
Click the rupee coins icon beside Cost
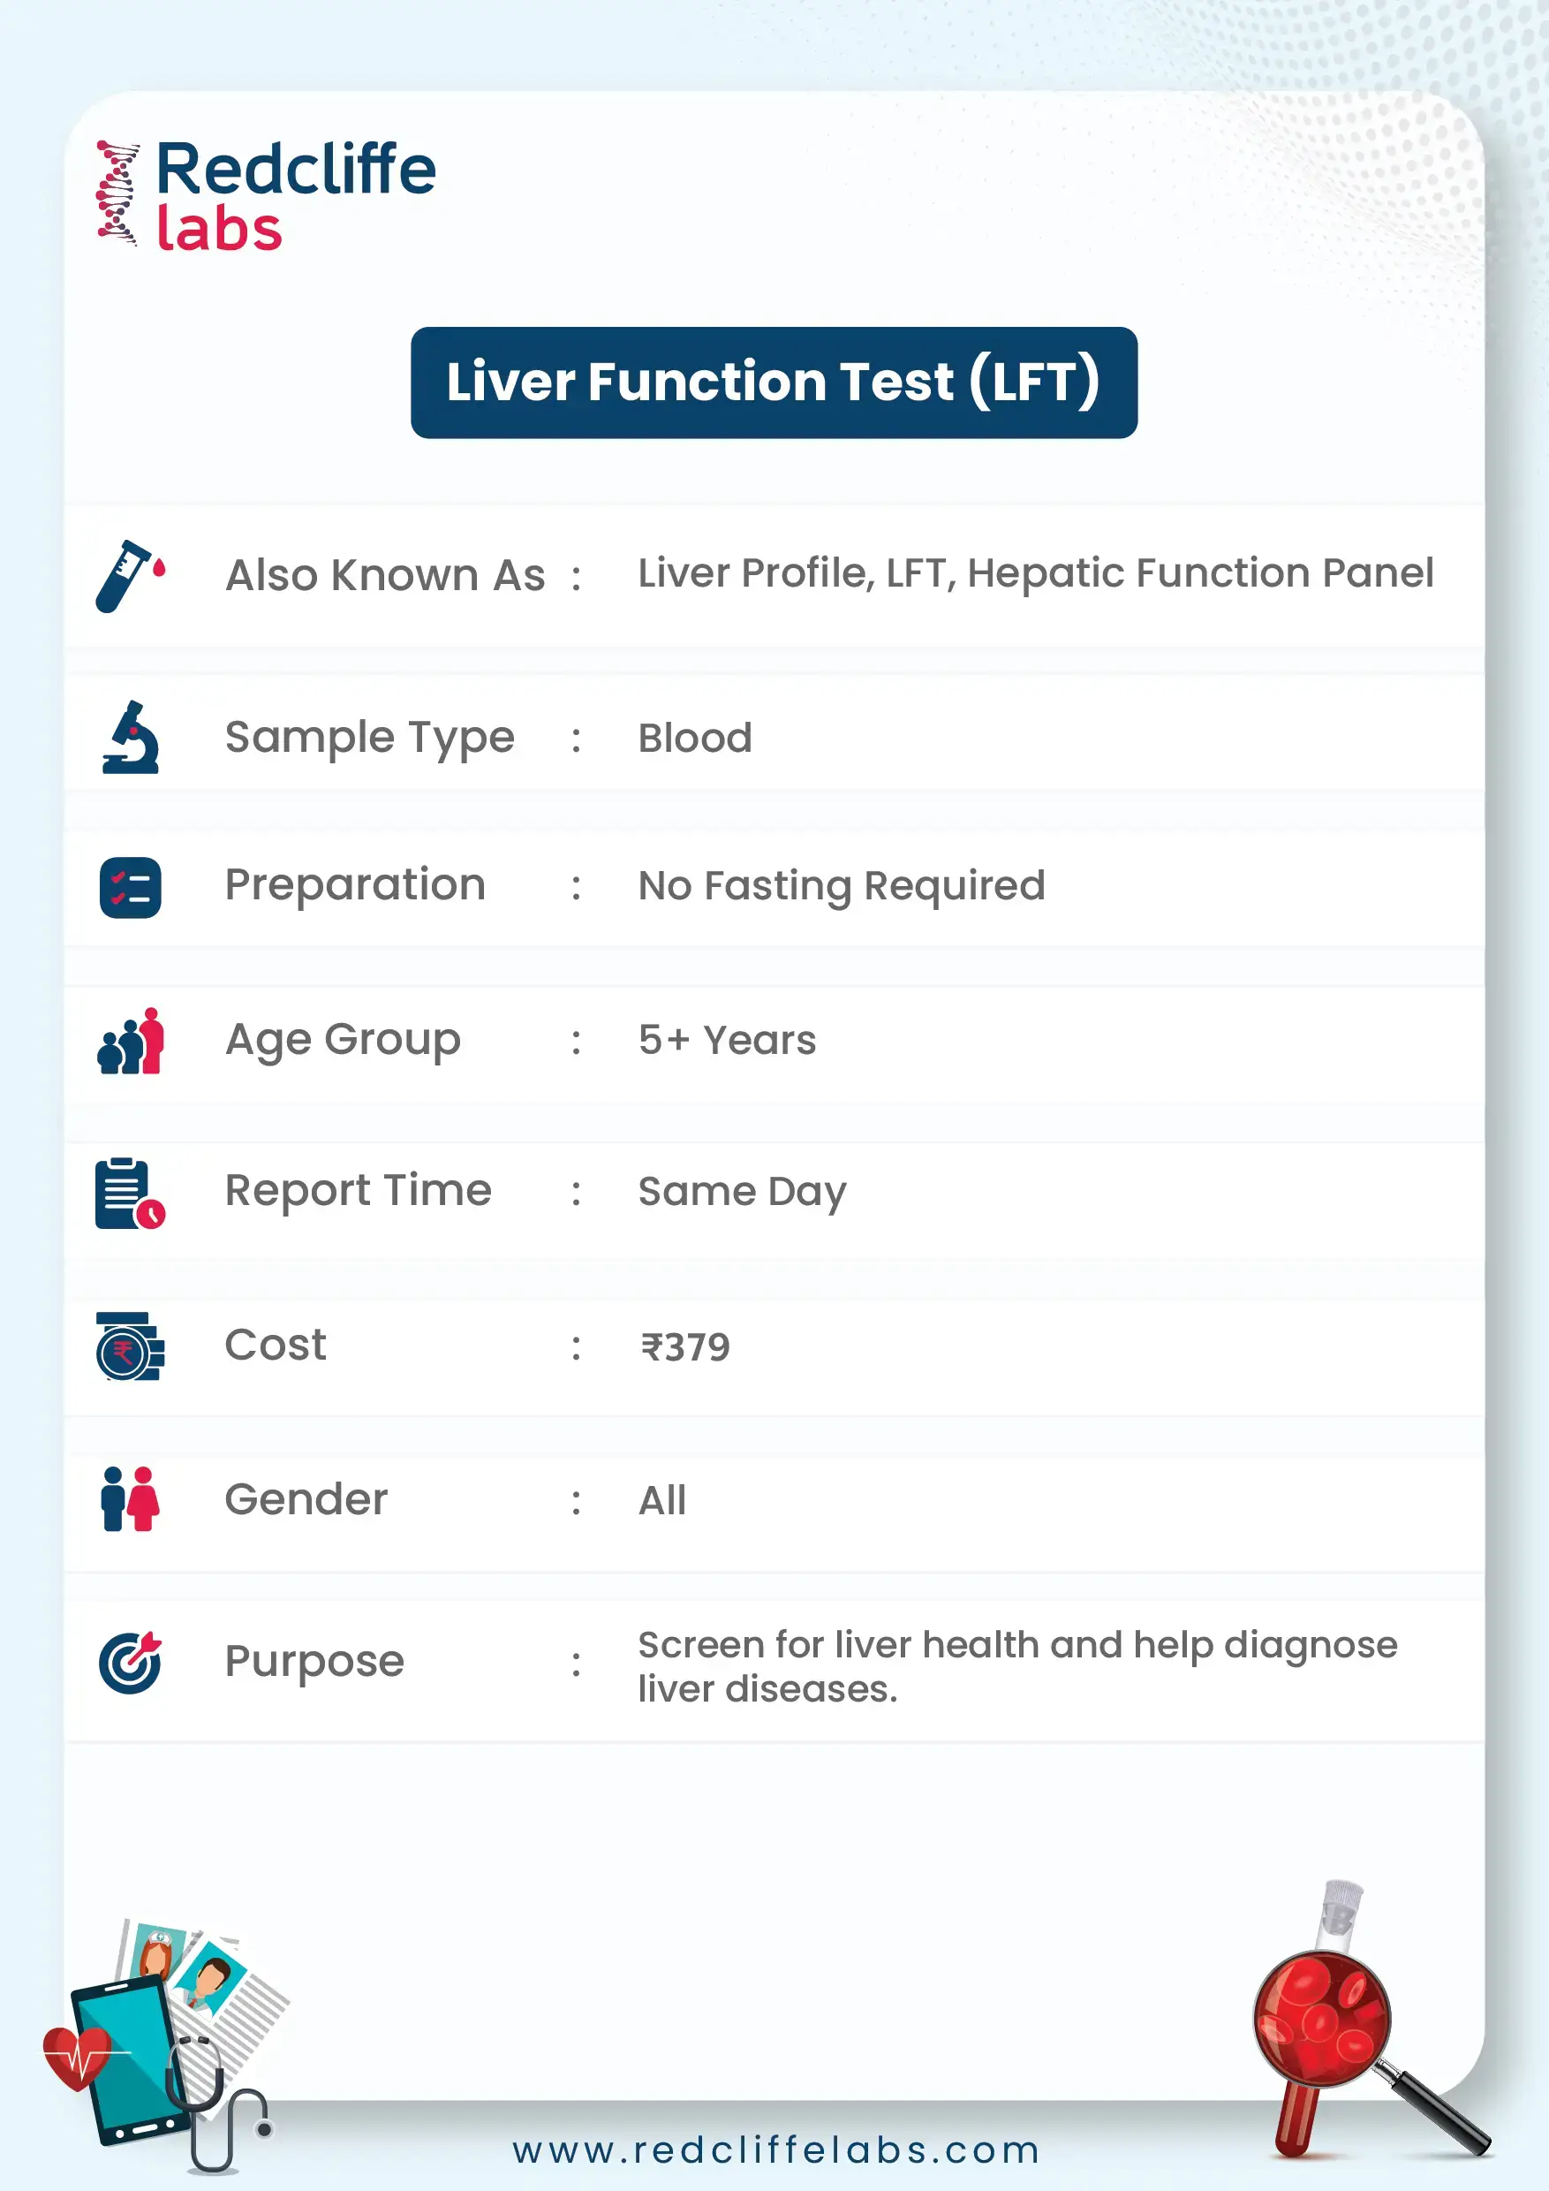(130, 1346)
